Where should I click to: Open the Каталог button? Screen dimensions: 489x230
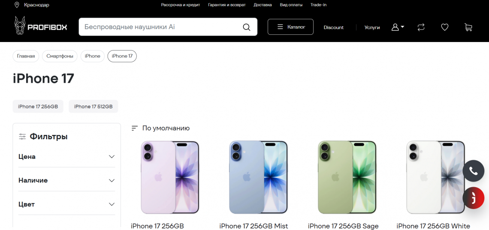coord(290,27)
